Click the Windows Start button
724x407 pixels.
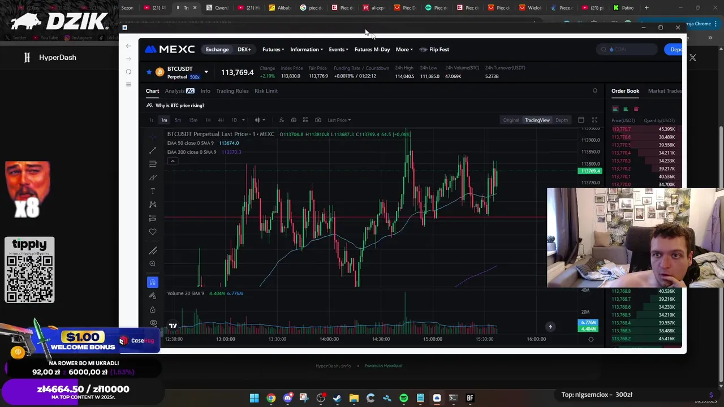(255, 398)
